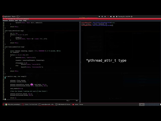Switch to the OBS Studio taskbar entry
Screen dimensions: 161x121
(x=64, y=104)
